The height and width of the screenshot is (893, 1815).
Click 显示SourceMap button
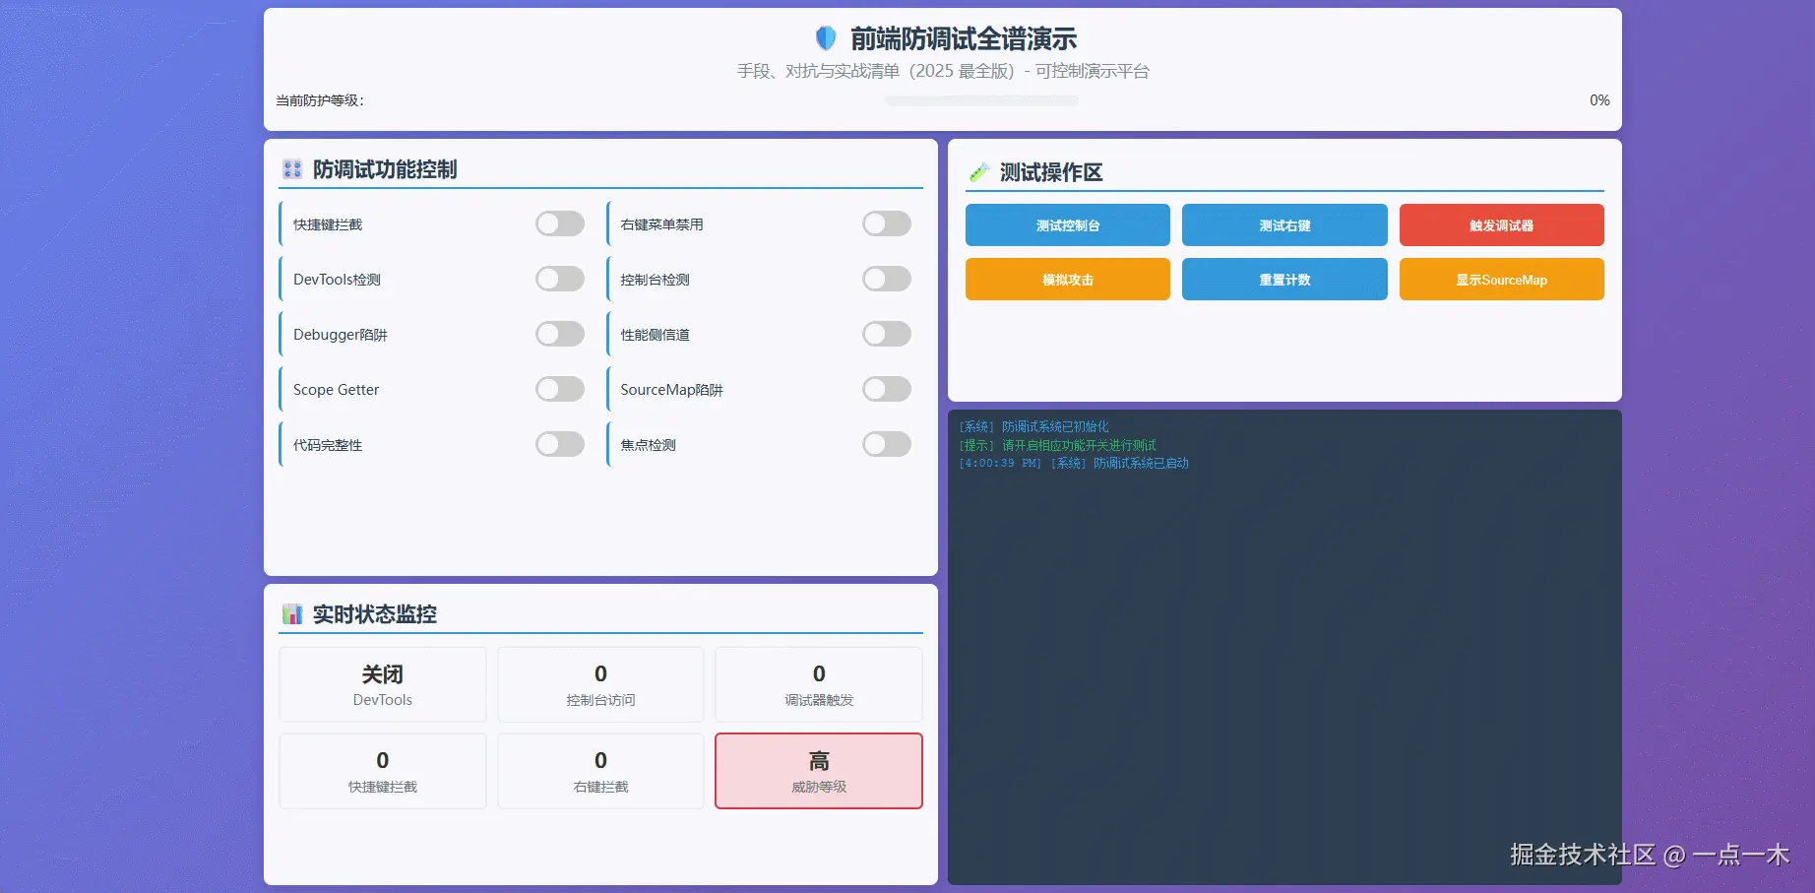coord(1501,279)
